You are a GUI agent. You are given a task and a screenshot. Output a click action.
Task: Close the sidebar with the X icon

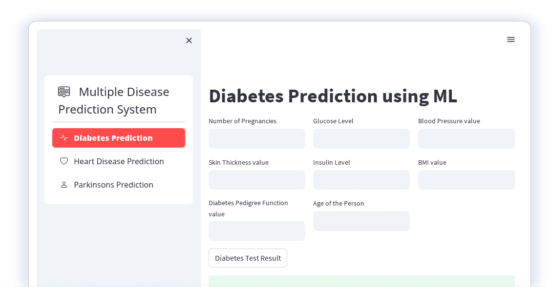pyautogui.click(x=189, y=40)
